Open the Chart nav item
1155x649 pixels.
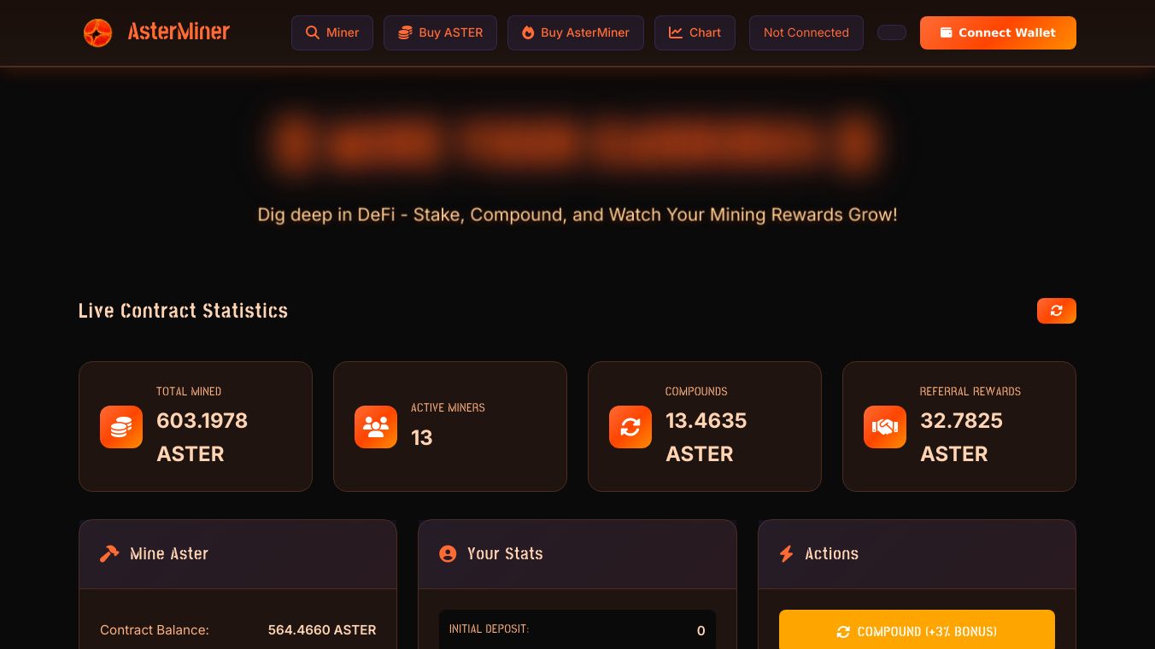(695, 32)
